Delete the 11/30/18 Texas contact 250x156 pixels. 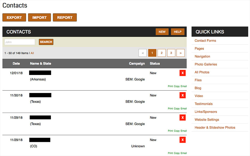182,95
